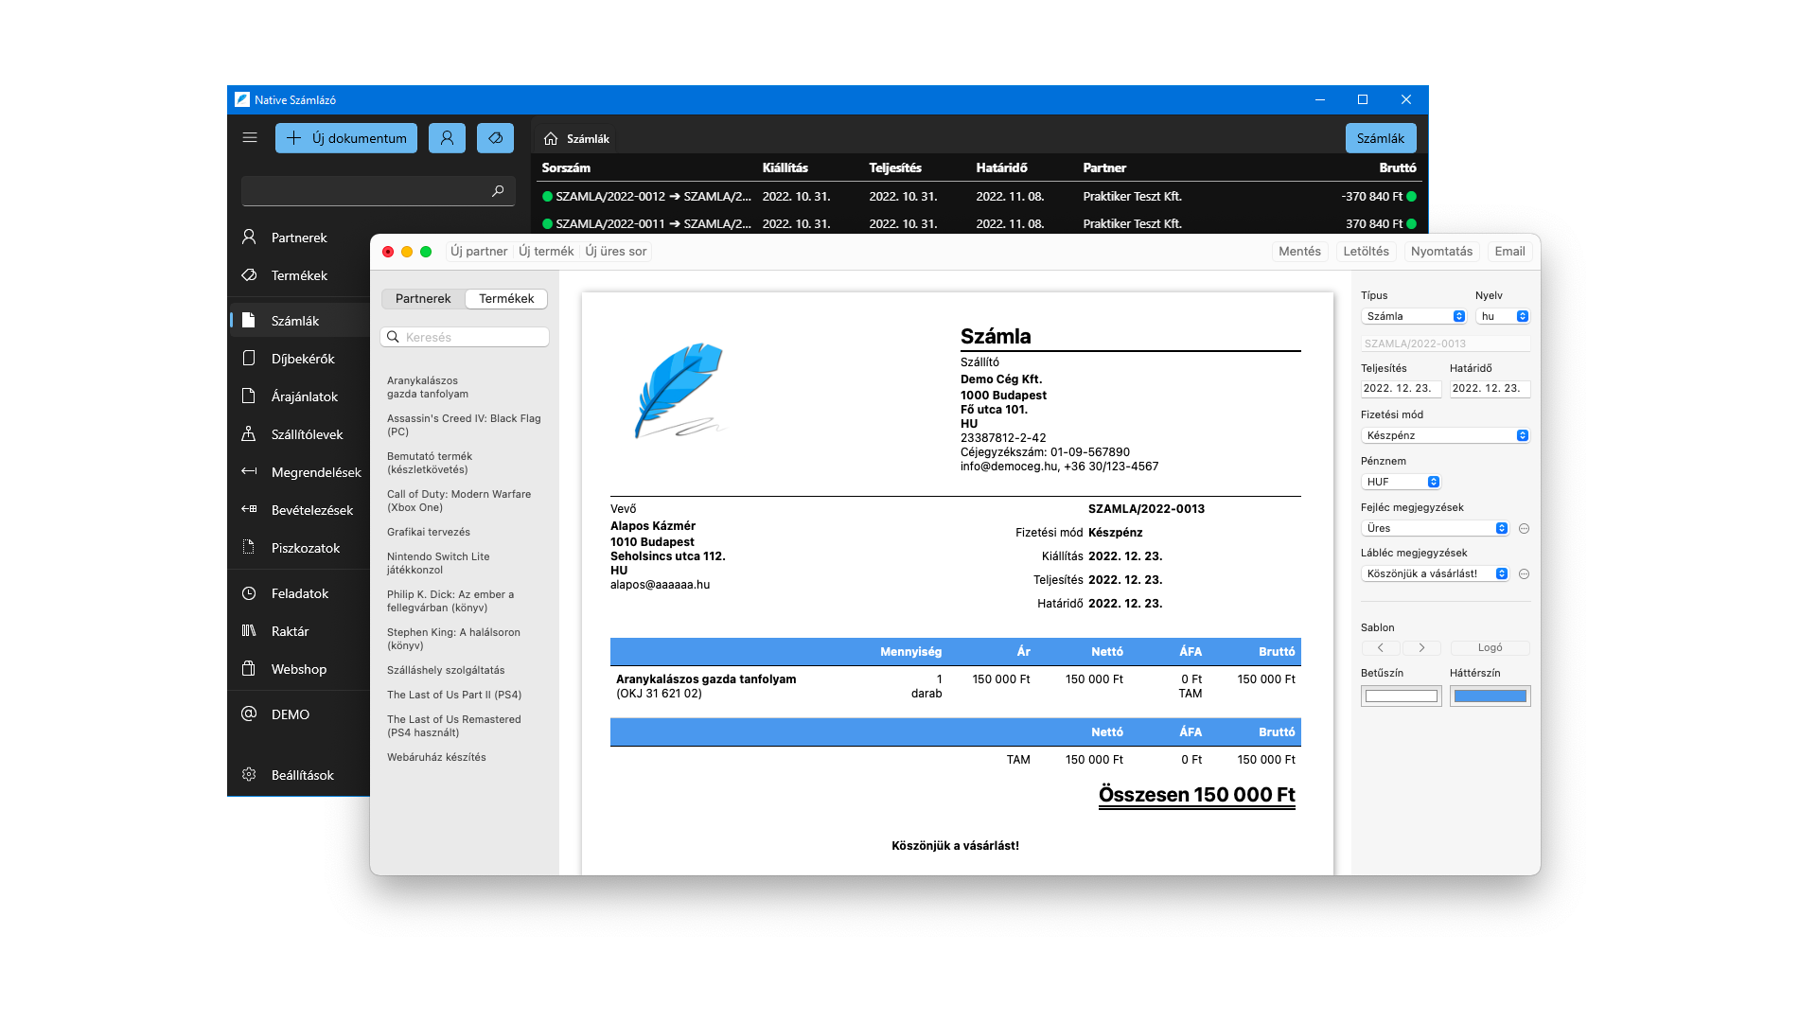Open Beállítások settings gear
This screenshot has width=1817, height=1022.
(x=249, y=774)
